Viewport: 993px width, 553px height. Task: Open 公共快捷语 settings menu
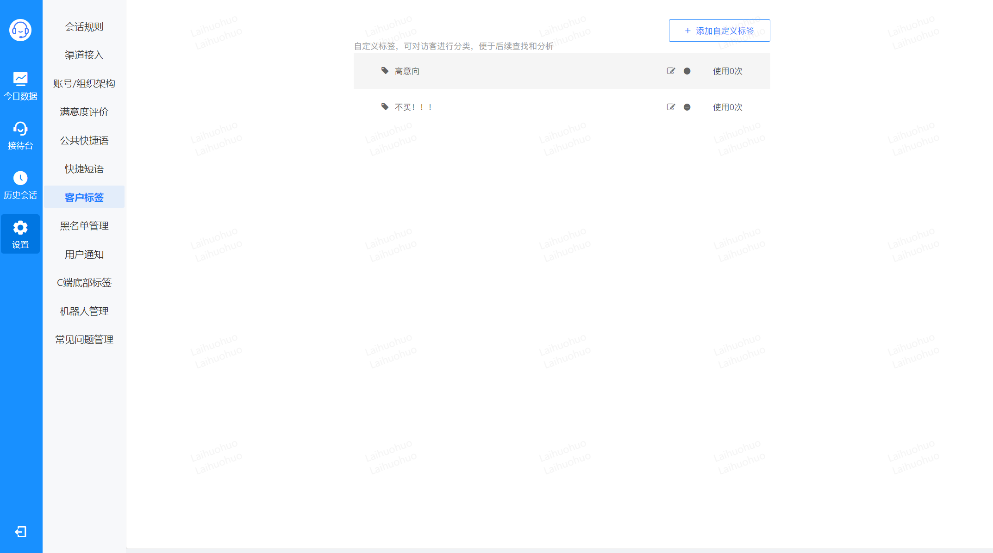84,141
